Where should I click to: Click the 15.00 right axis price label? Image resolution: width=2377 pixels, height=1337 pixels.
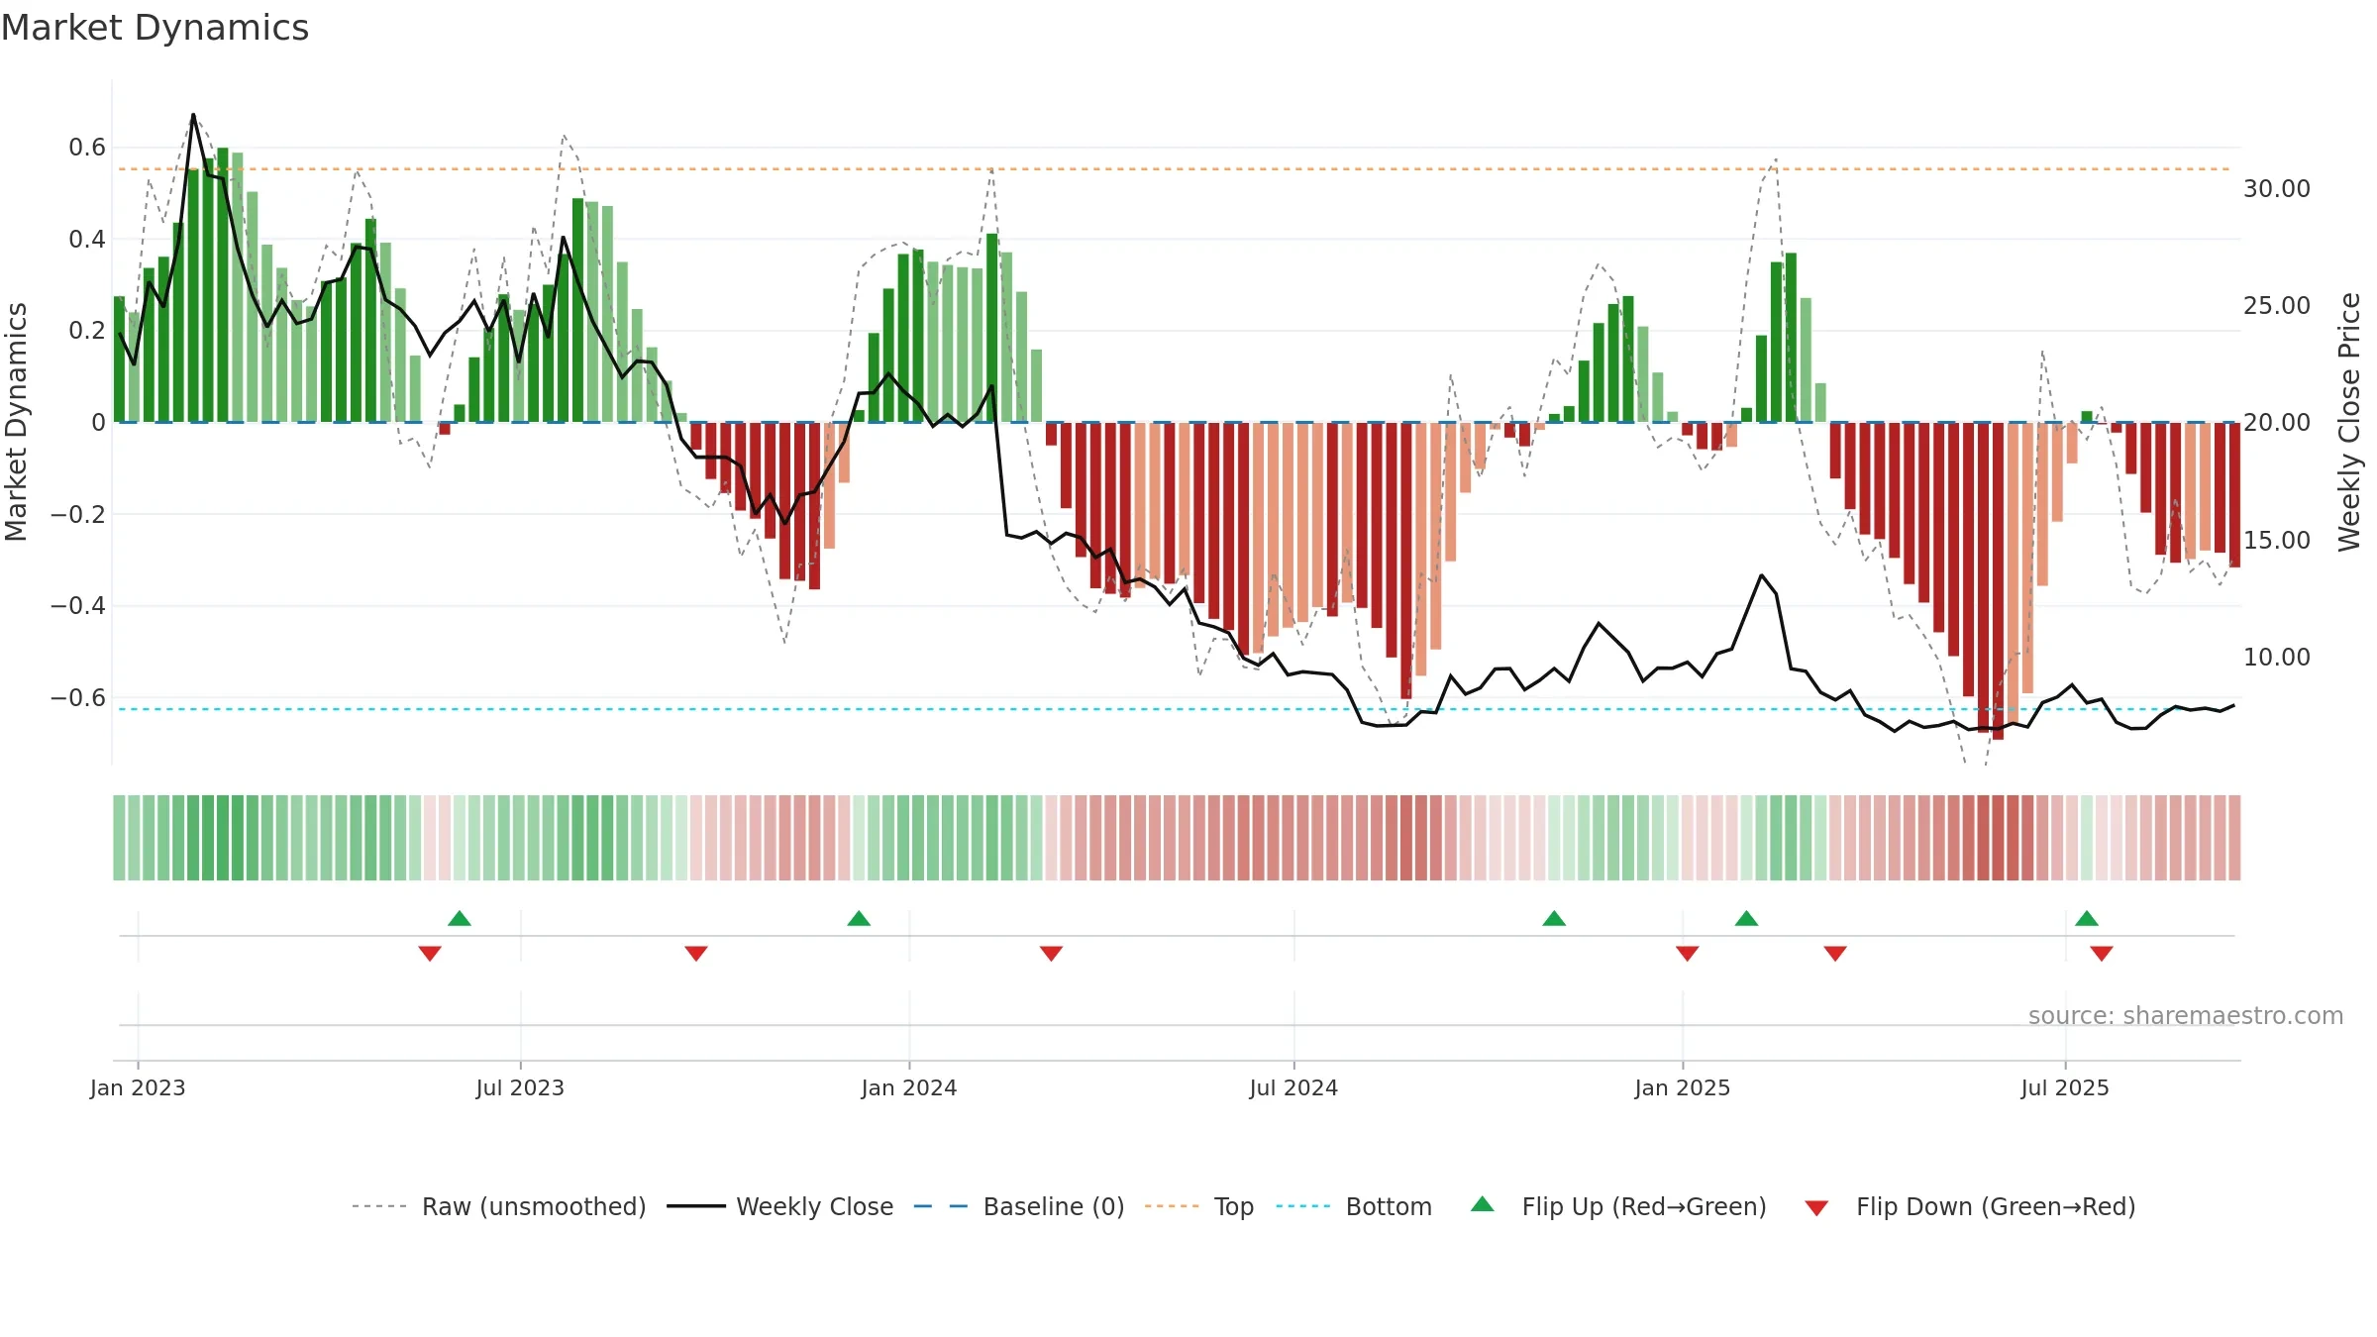2277,540
